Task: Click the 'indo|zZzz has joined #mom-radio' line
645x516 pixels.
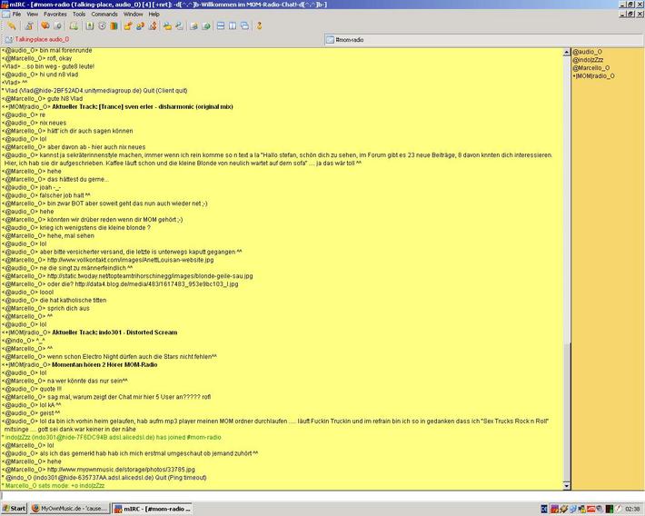Action: coord(112,437)
